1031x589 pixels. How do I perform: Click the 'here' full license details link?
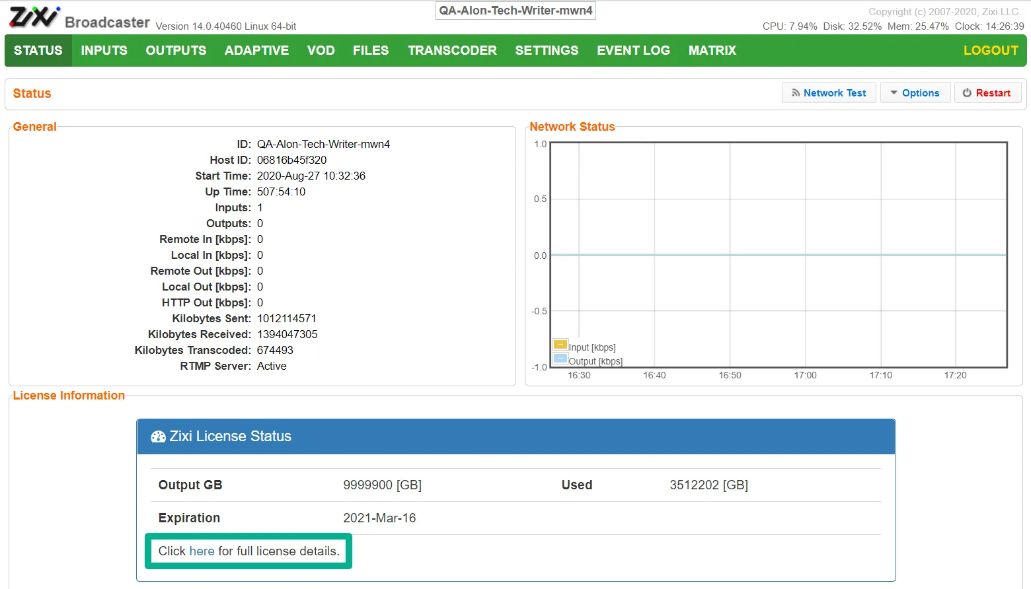coord(202,551)
